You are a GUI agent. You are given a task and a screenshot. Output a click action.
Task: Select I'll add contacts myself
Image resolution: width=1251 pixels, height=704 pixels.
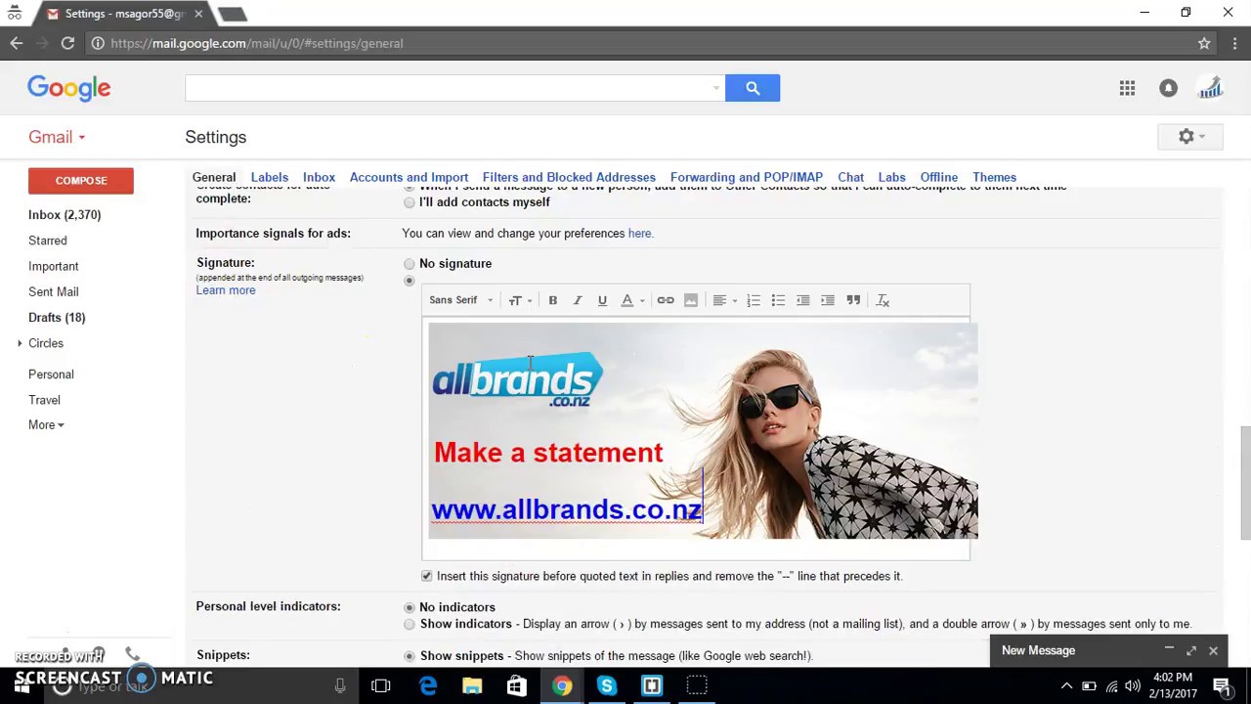[410, 202]
